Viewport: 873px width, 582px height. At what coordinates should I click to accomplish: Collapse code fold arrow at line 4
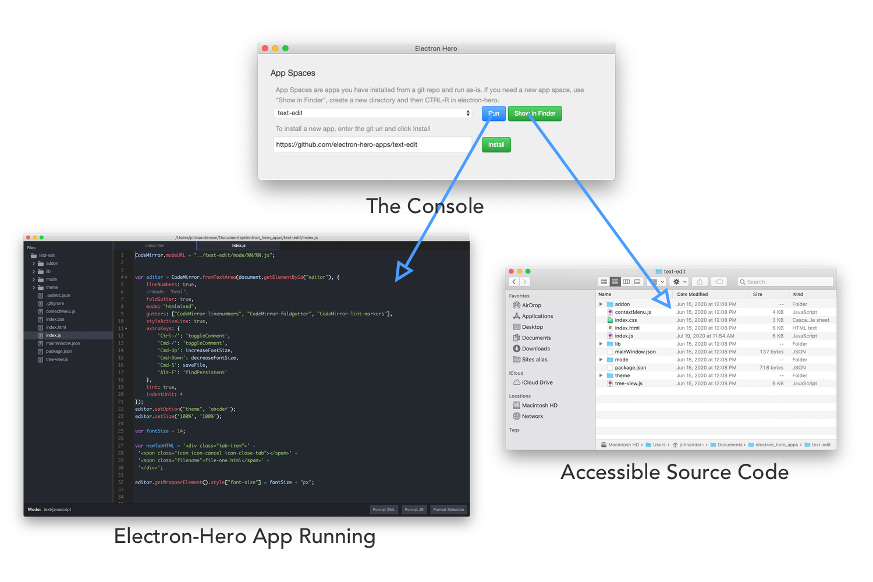(x=126, y=278)
